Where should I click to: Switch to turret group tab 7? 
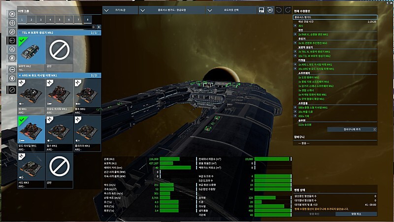[x=78, y=20]
